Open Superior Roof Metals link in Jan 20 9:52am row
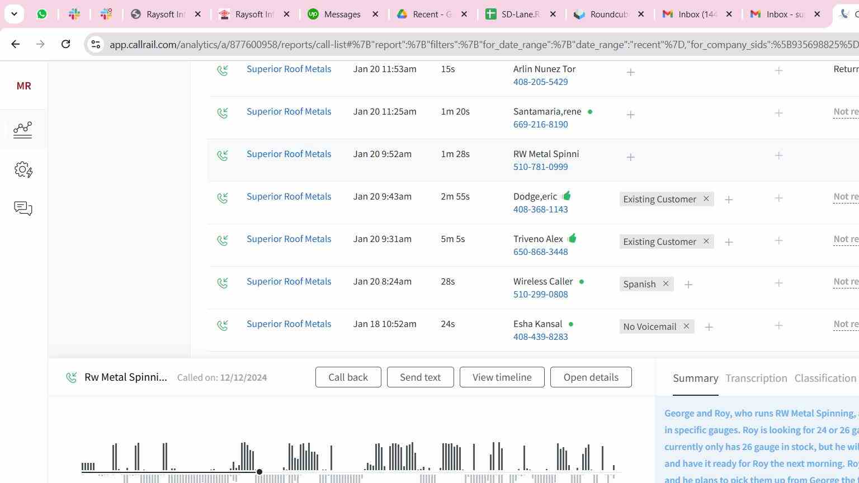859x483 pixels. coord(289,154)
